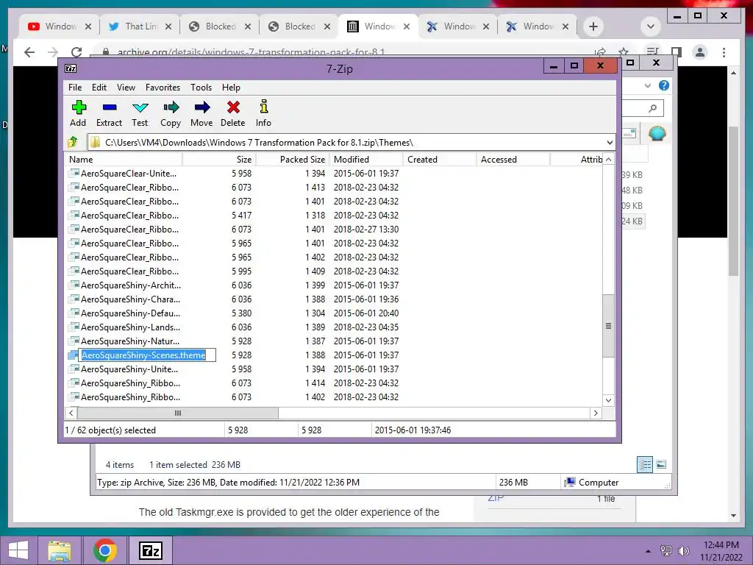
Task: Sort by the Size column header
Action: point(219,160)
